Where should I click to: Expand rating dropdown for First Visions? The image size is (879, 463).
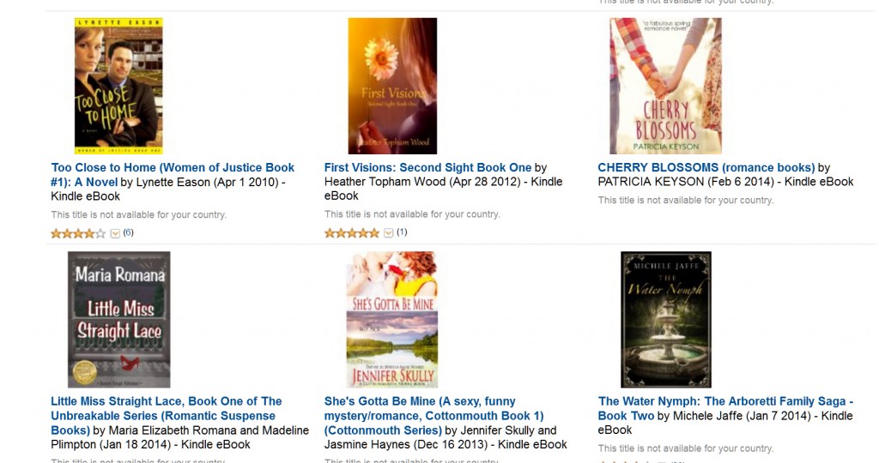pyautogui.click(x=389, y=233)
